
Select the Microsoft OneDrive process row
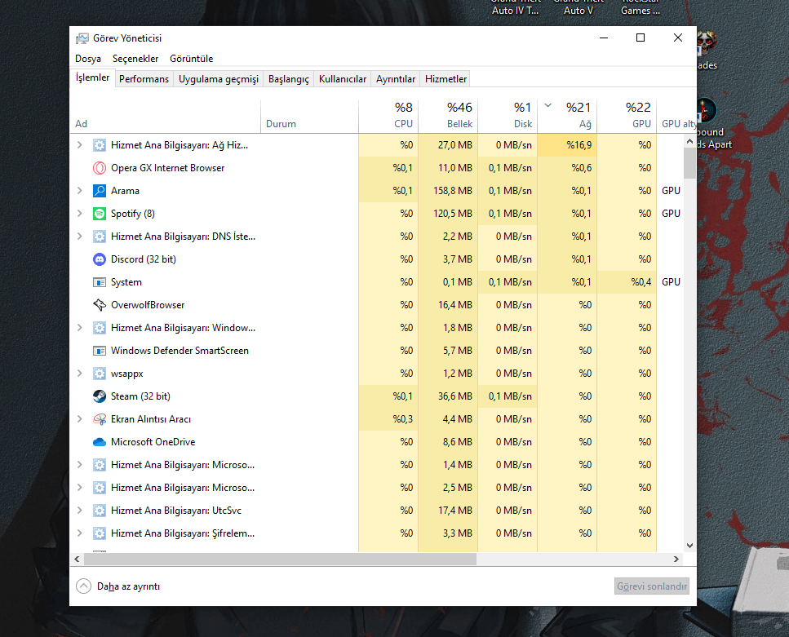(x=376, y=442)
